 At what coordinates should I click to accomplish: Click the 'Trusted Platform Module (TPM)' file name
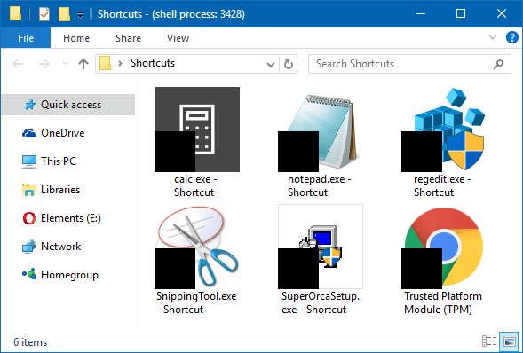coord(443,302)
